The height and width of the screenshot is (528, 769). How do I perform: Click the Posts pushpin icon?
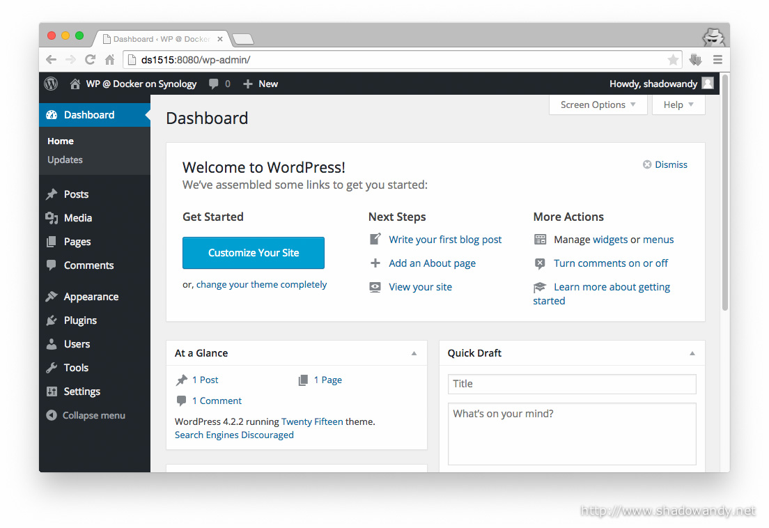tap(52, 194)
